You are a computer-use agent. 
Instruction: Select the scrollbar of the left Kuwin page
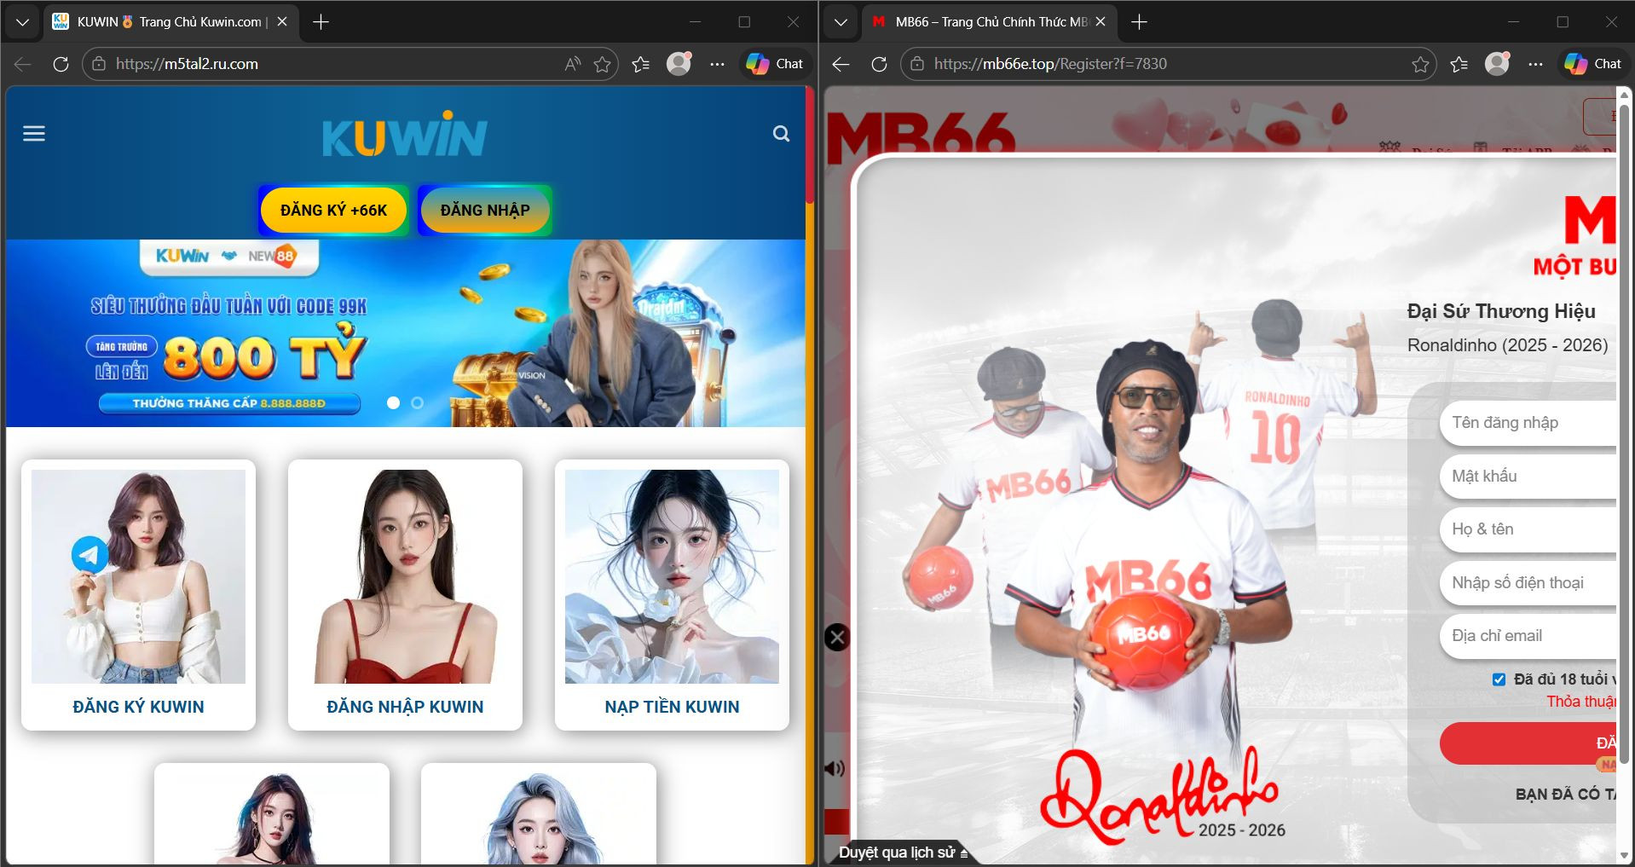click(810, 145)
